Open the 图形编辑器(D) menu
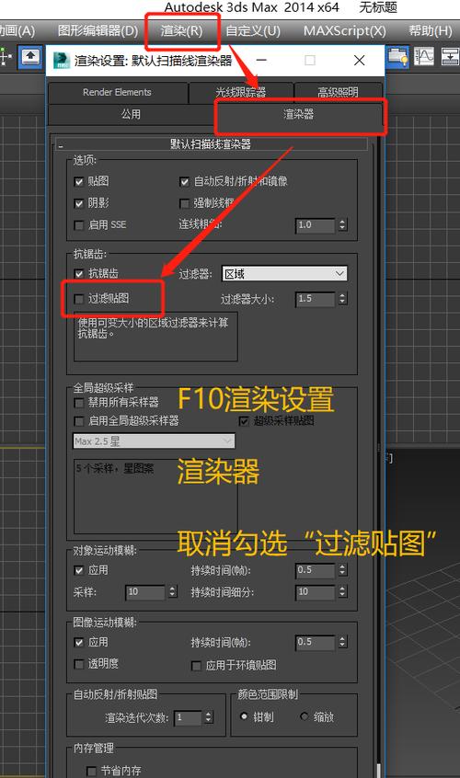The image size is (460, 778). (98, 30)
